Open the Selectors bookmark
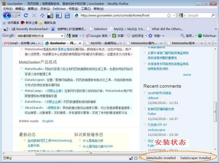 pos(98,29)
